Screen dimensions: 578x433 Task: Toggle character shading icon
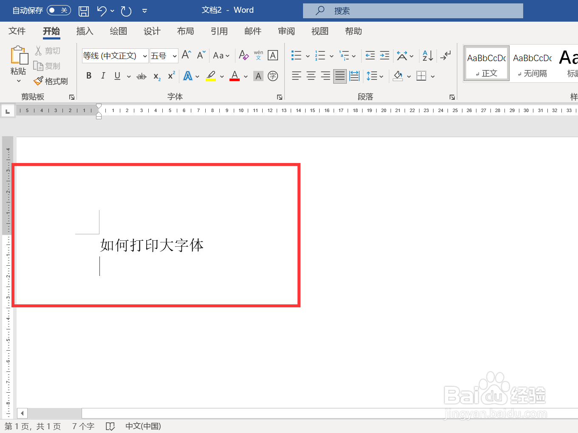(x=258, y=76)
